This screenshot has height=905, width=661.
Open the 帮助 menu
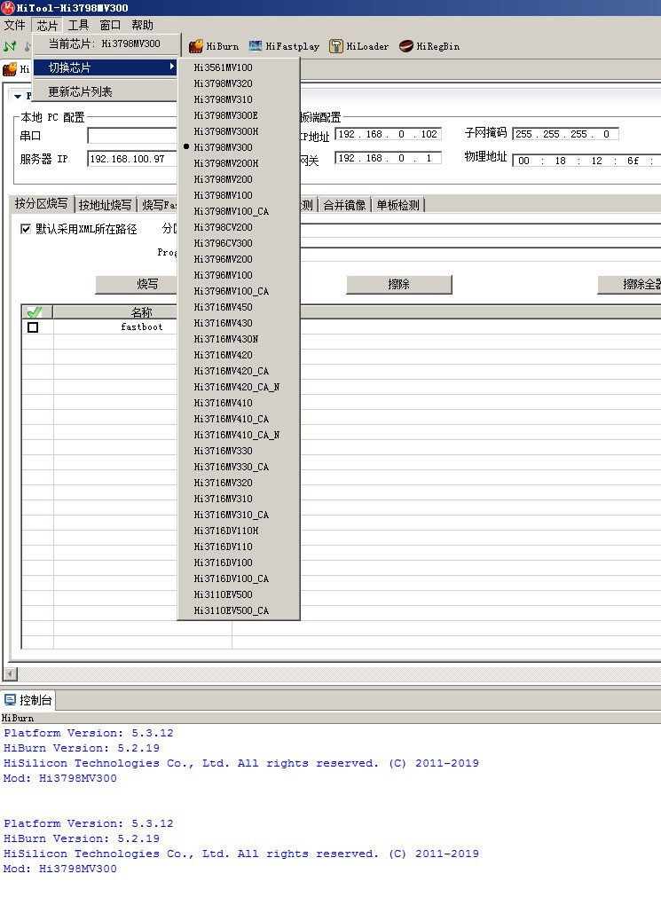click(x=142, y=25)
